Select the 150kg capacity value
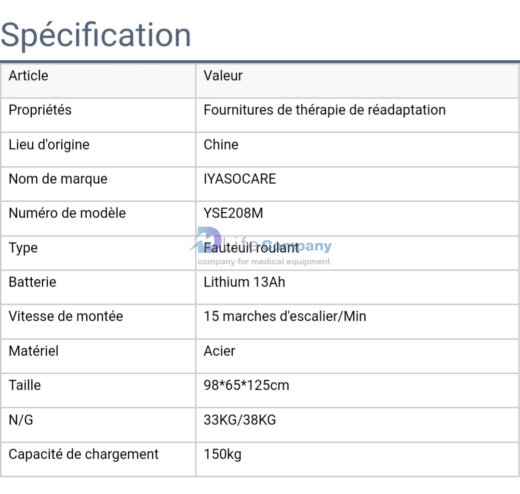Viewport: 520px width, 494px height. coord(223,454)
